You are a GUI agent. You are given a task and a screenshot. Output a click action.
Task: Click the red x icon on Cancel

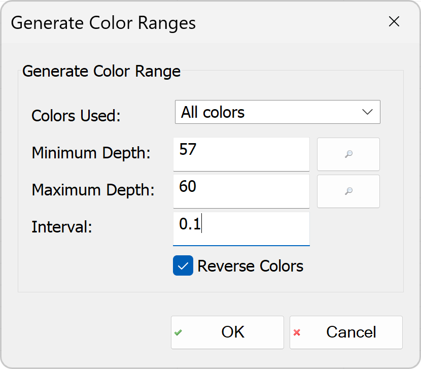click(x=297, y=332)
